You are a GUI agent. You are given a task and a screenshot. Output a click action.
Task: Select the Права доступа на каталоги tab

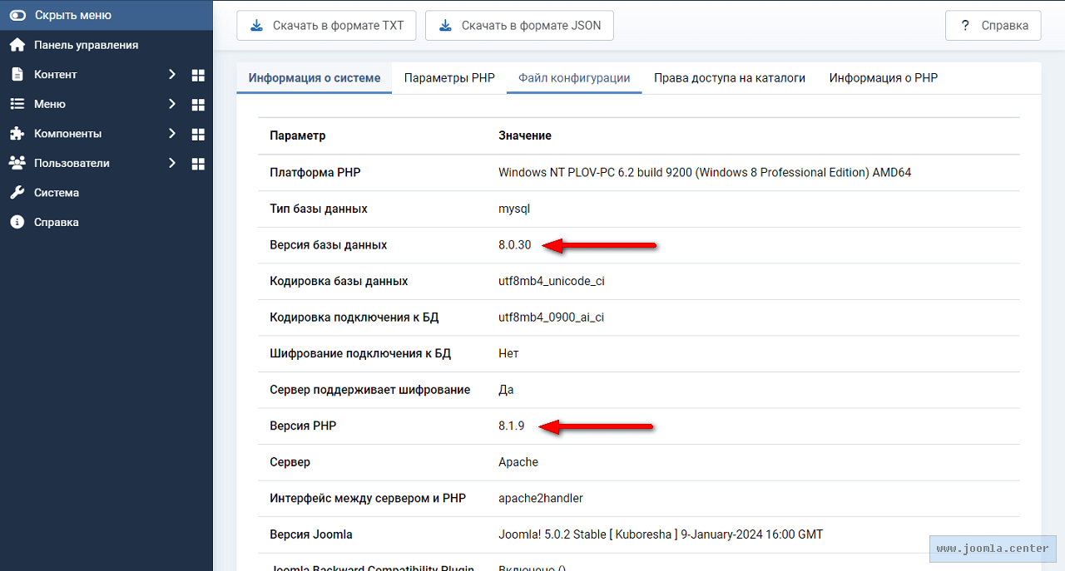(730, 78)
